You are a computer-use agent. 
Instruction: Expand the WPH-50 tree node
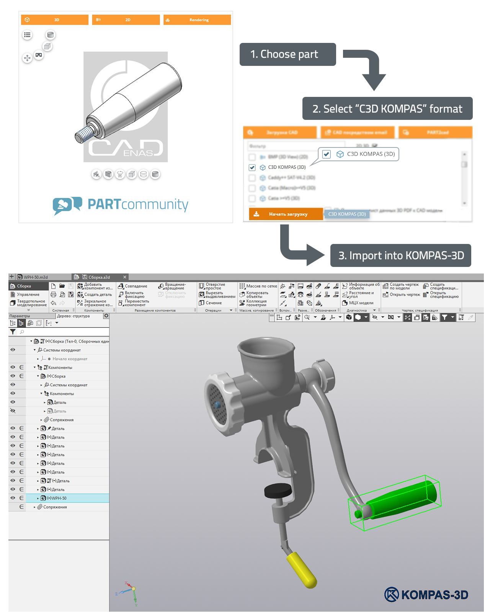tap(38, 498)
